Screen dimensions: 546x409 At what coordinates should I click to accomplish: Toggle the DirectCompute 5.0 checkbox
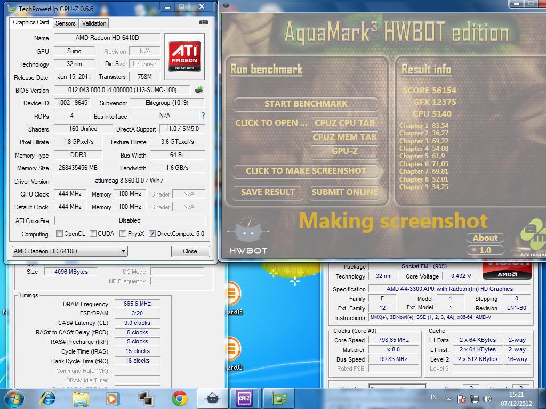tap(152, 234)
